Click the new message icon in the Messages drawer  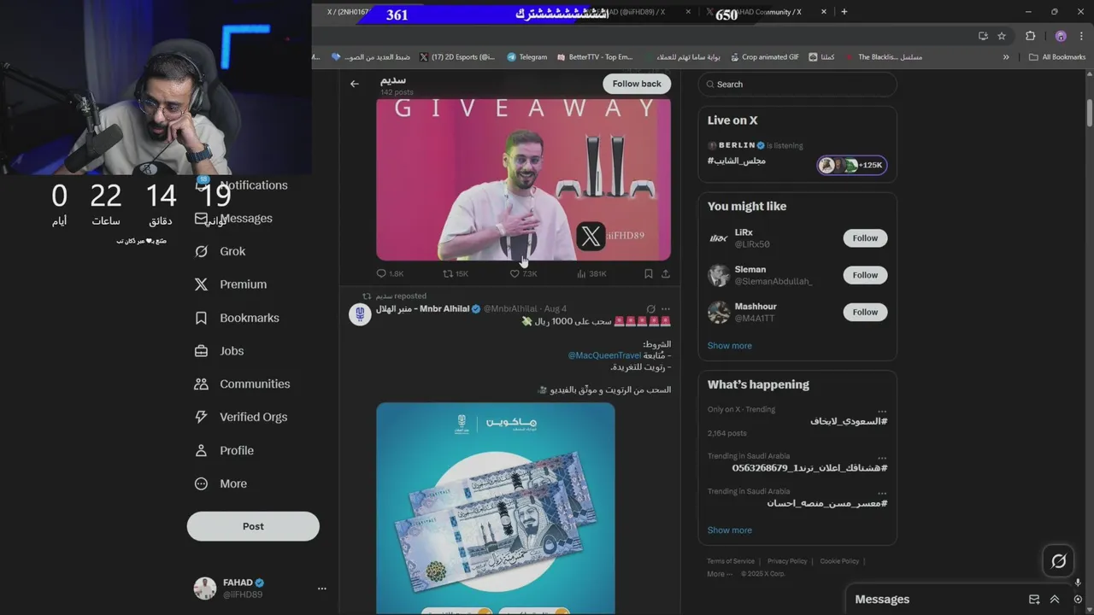(1034, 600)
